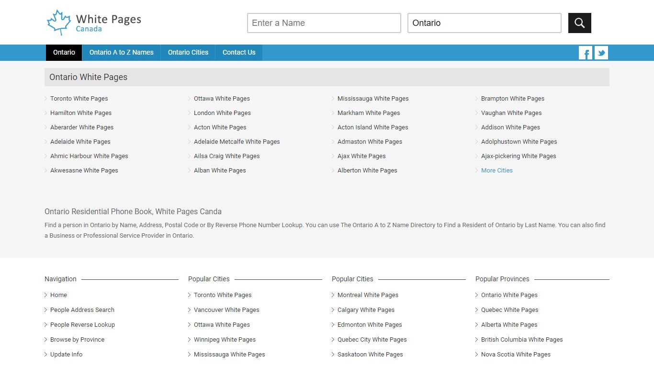Visit Nova Scotia White Pages link
This screenshot has width=654, height=368.
pos(516,355)
